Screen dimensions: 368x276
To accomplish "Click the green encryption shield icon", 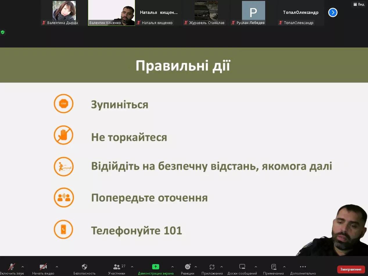I will pos(3,32).
